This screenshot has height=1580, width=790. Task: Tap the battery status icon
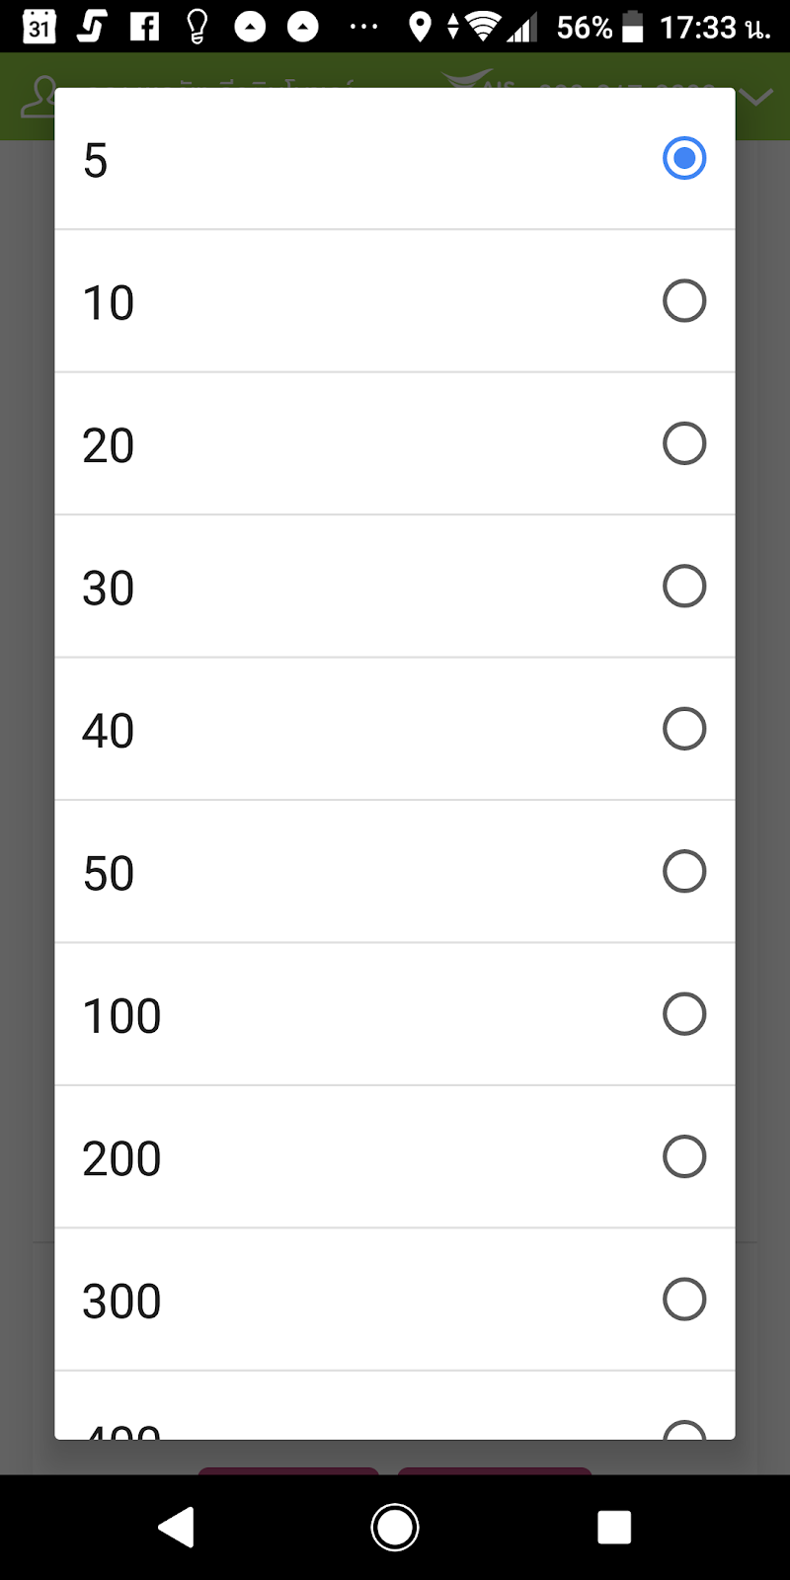click(x=633, y=27)
